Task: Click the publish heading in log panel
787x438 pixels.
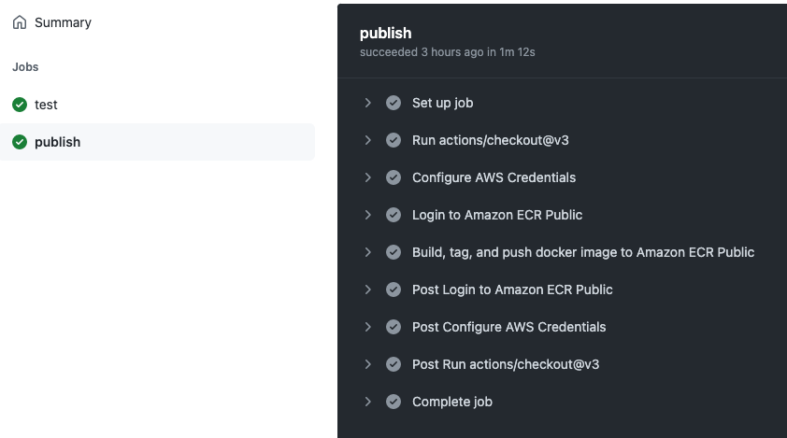Action: 385,34
